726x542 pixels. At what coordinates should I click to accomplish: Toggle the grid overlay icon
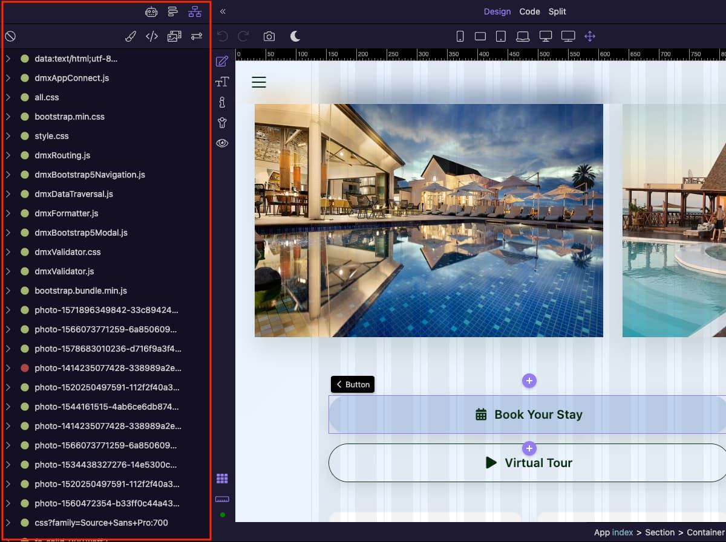(x=222, y=479)
